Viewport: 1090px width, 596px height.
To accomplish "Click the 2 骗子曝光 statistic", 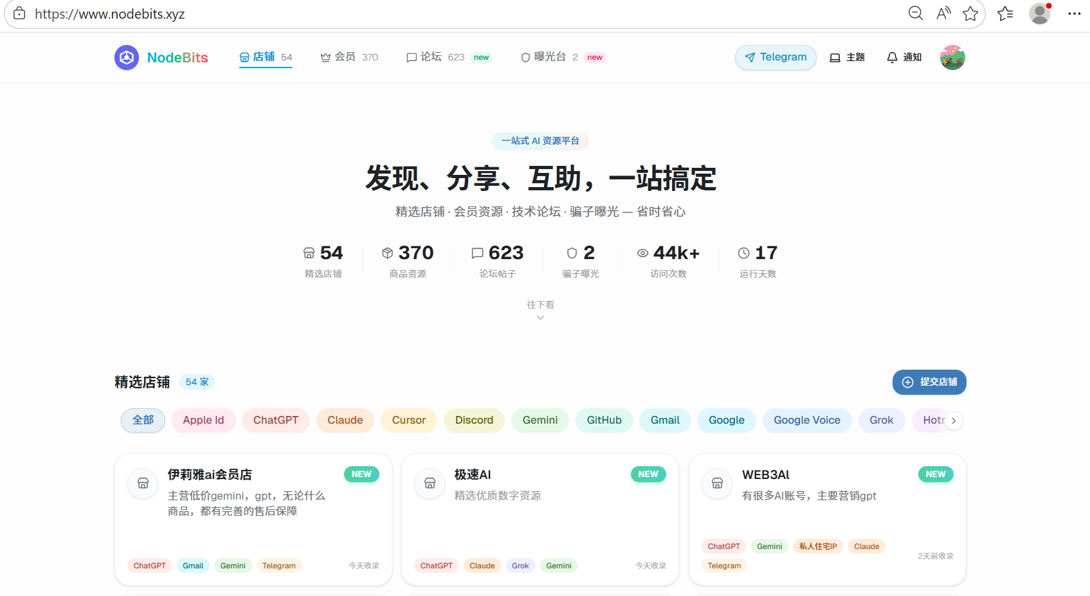I will (581, 260).
